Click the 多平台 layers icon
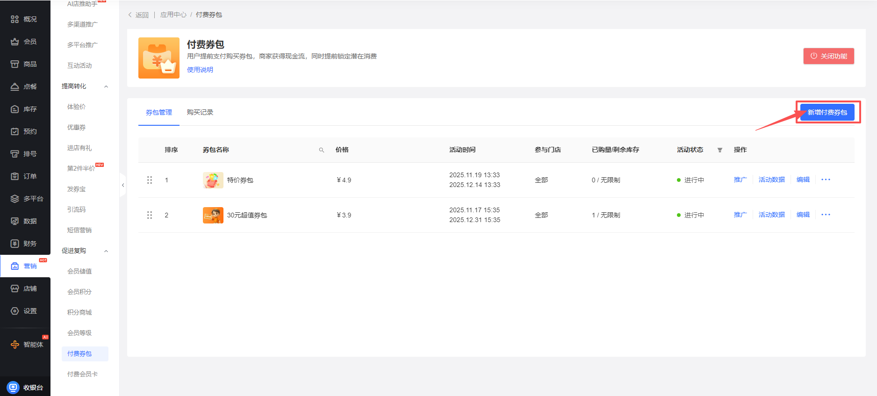The image size is (877, 396). pyautogui.click(x=15, y=199)
